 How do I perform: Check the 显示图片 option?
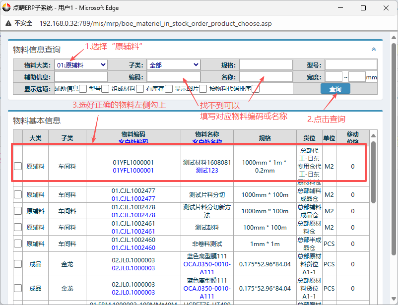click(x=203, y=89)
